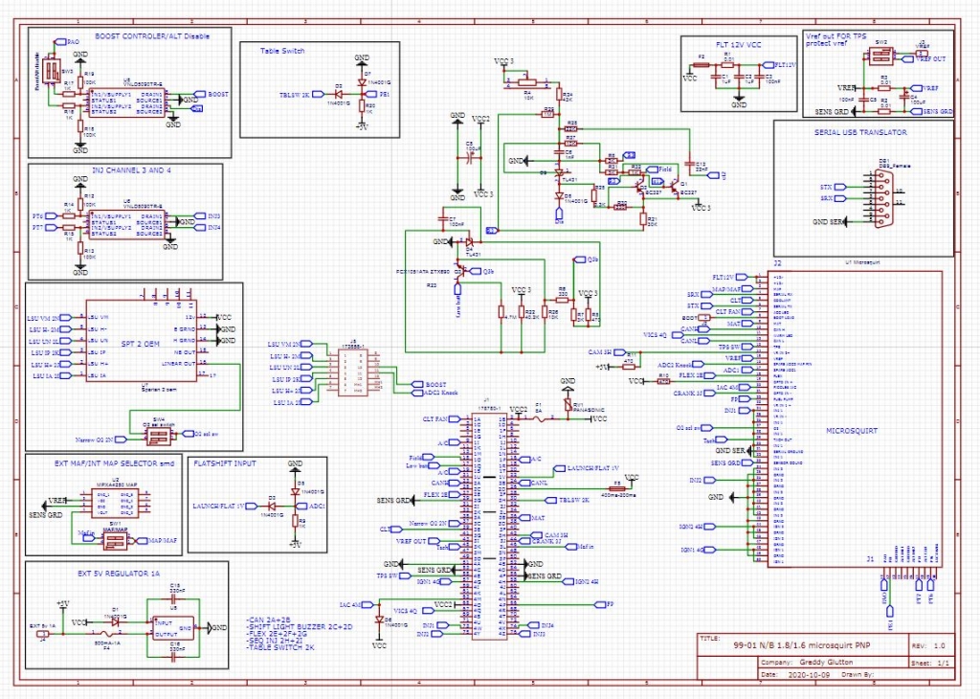Select the BOOST CONTROLER/ALT Disable heading

click(x=152, y=36)
